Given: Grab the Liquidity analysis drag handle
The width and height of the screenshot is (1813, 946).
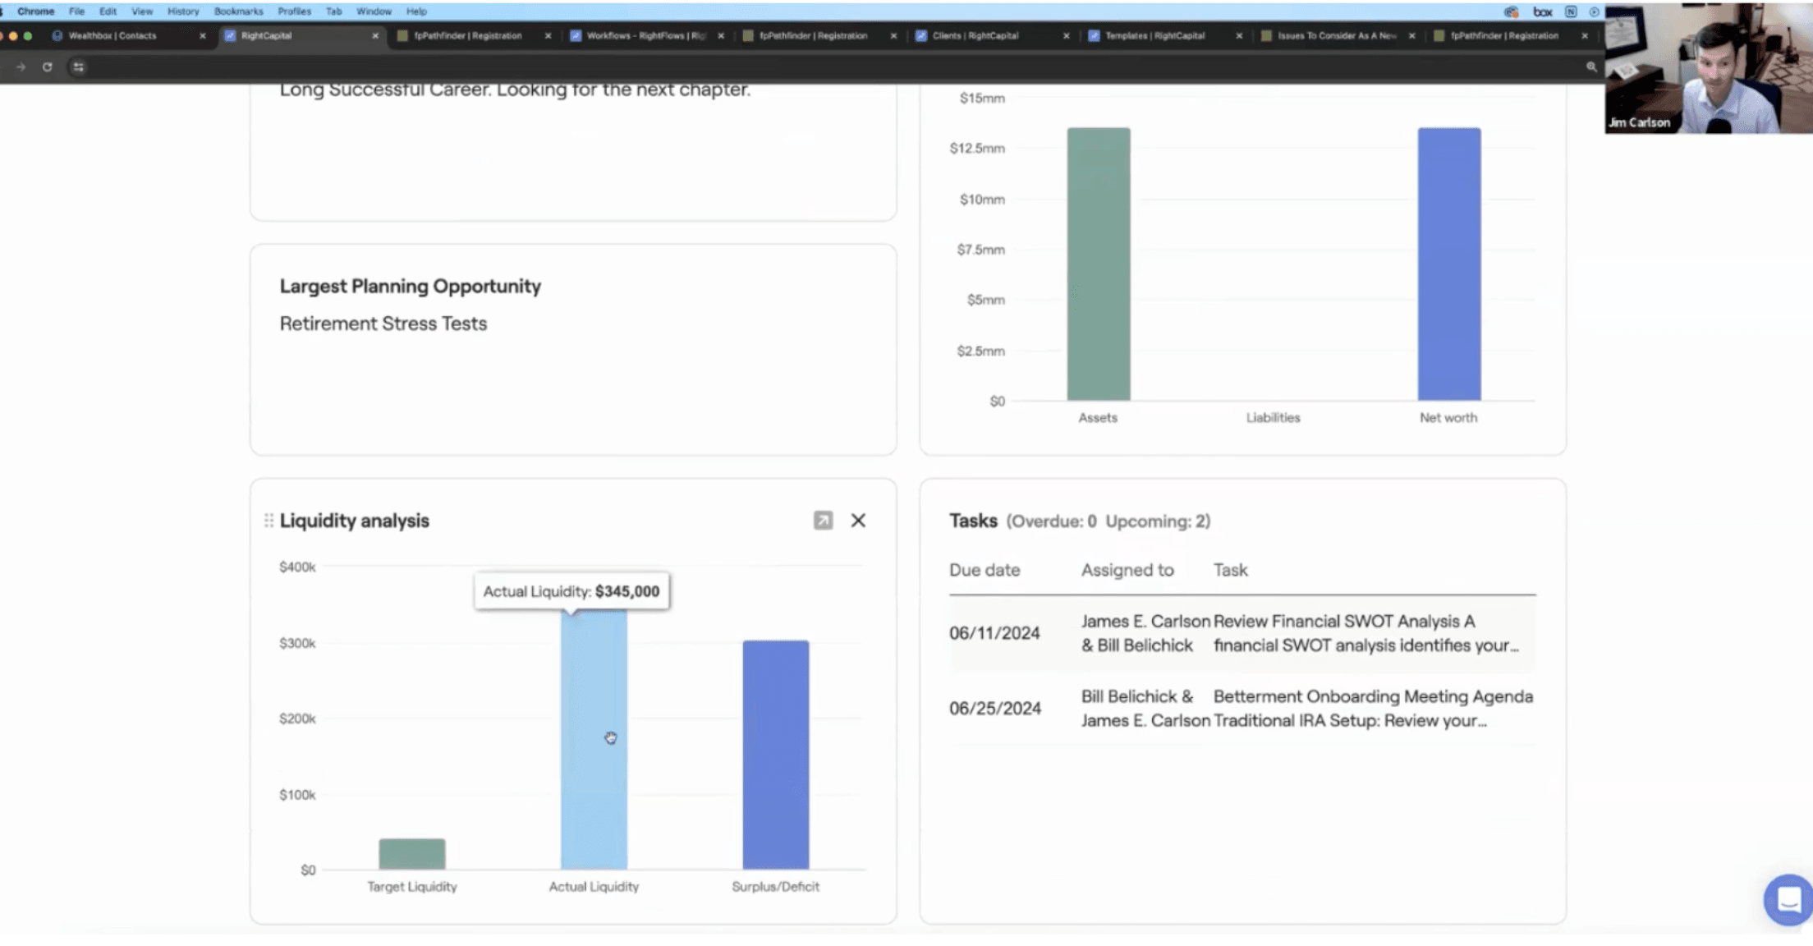Looking at the screenshot, I should click(269, 521).
